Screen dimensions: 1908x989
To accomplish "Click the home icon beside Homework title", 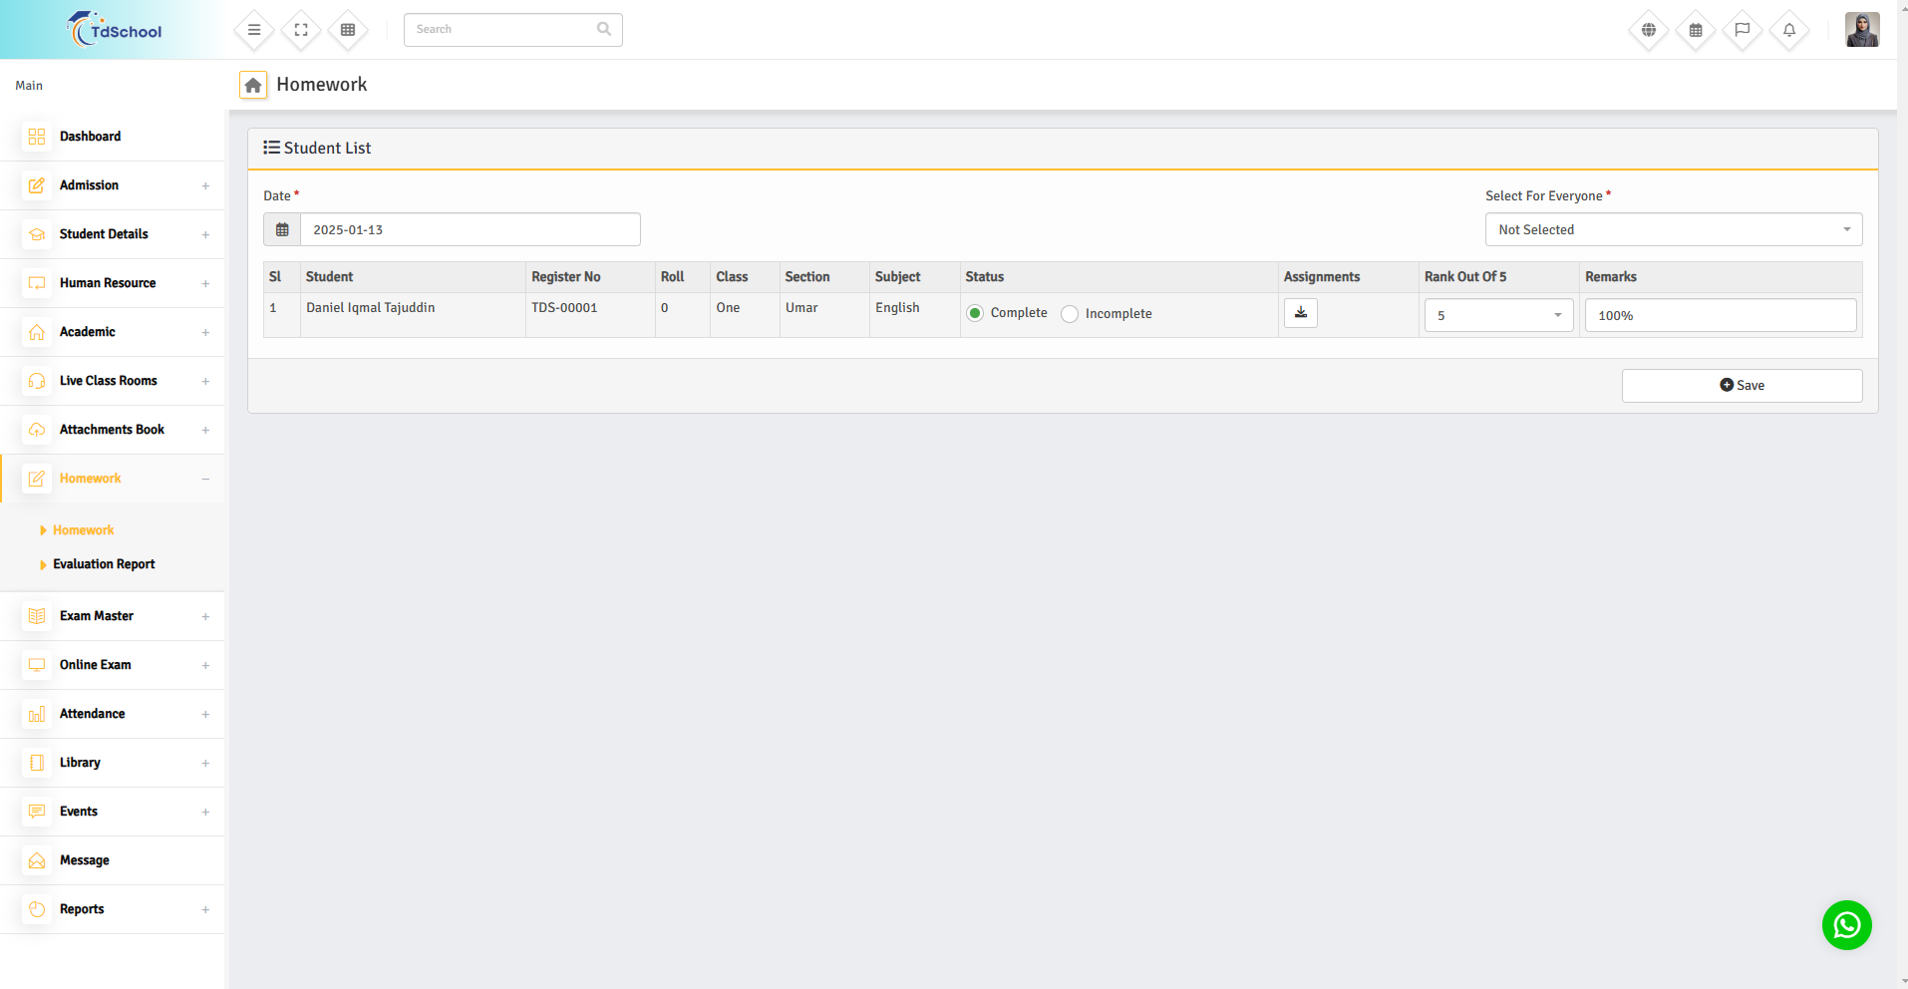I will (253, 86).
